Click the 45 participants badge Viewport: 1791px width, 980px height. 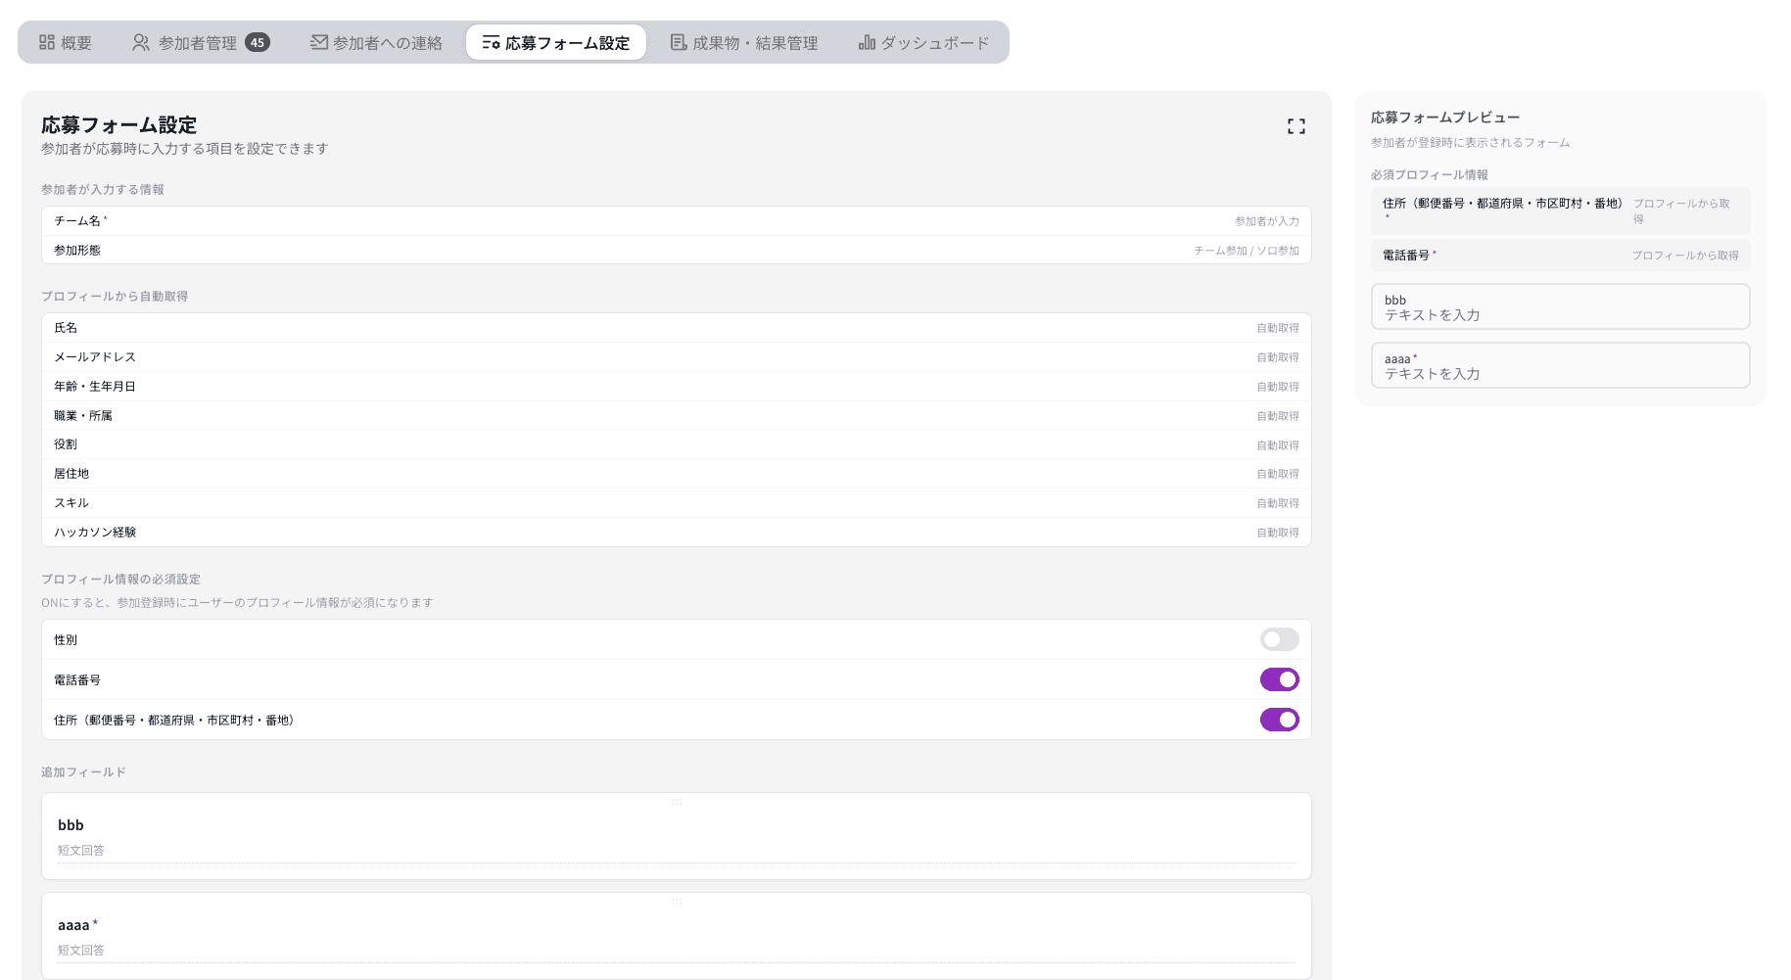click(258, 42)
